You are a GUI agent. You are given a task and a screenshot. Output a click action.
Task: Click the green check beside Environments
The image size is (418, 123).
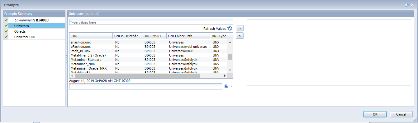6,20
